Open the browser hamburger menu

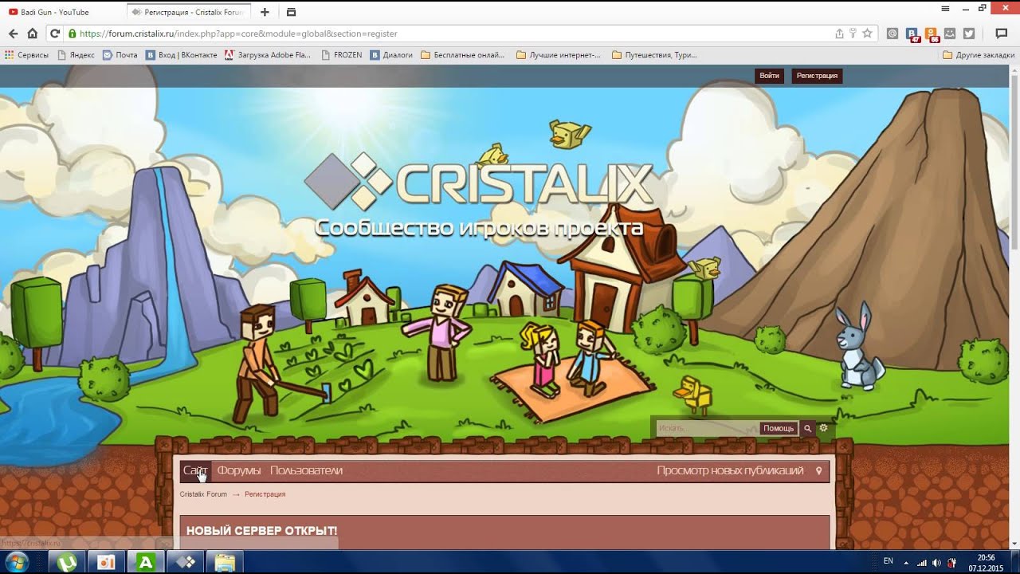(945, 9)
